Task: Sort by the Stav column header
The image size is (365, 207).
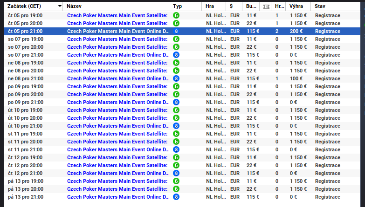Action: pyautogui.click(x=336, y=6)
